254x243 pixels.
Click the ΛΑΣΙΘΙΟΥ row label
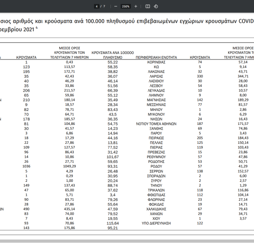(156, 81)
